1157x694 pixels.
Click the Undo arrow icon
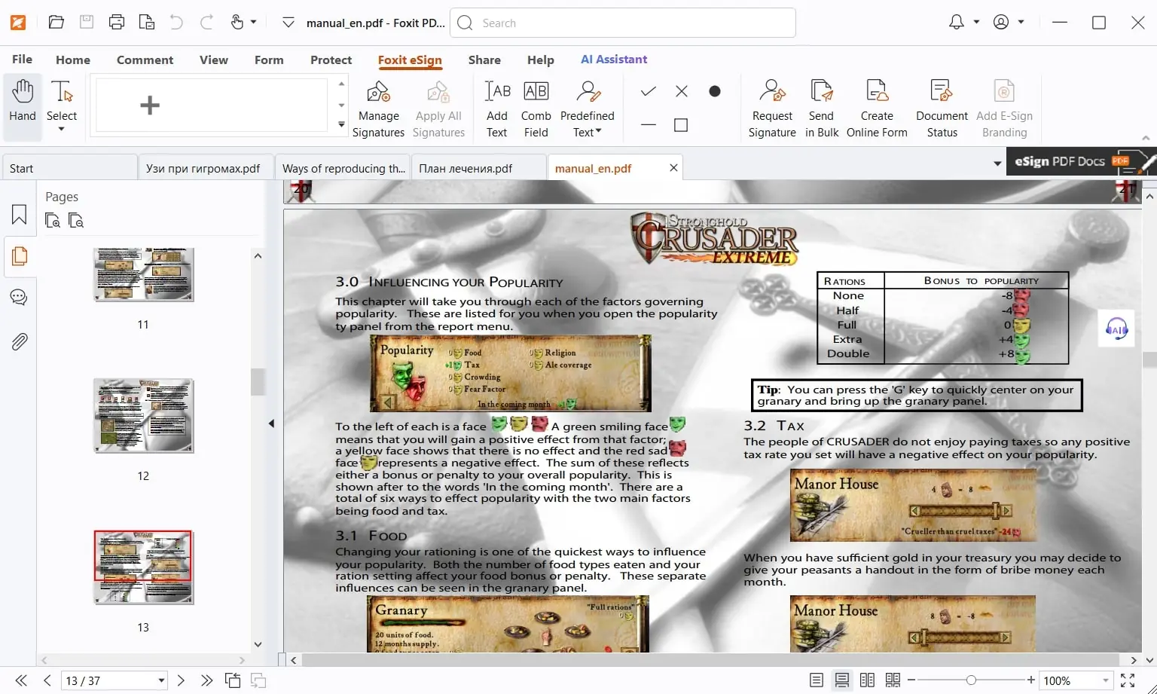(x=176, y=23)
